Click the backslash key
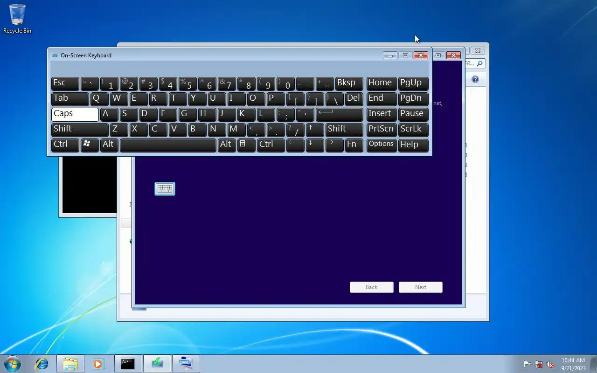 pyautogui.click(x=334, y=99)
